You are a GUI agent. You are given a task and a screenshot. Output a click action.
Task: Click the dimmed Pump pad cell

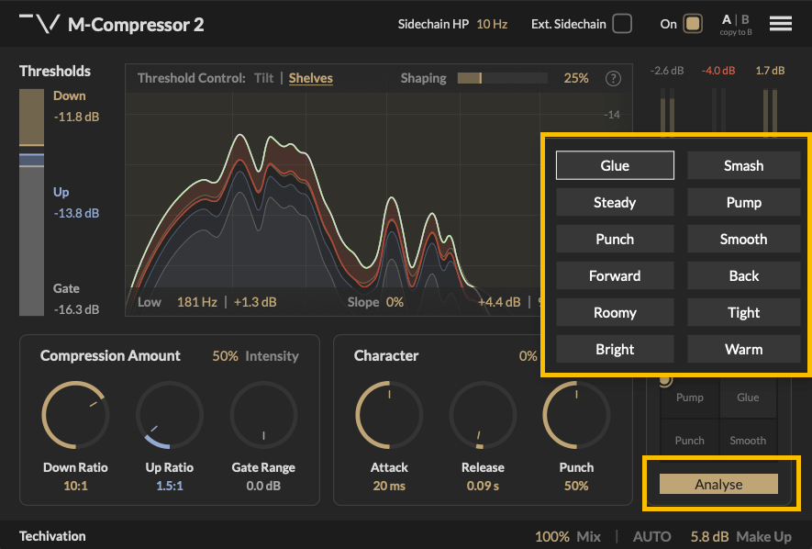click(690, 398)
